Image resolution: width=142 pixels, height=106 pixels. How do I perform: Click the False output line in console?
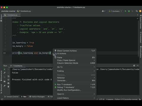click(x=15, y=73)
